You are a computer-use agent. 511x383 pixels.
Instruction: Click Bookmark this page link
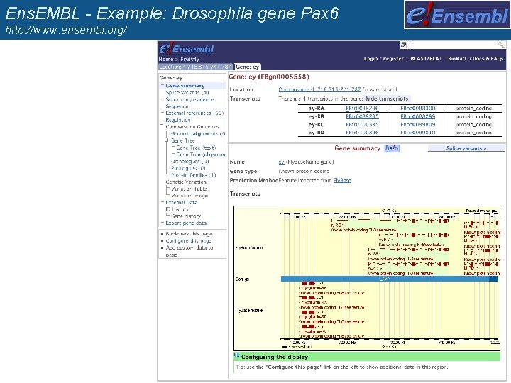point(189,234)
